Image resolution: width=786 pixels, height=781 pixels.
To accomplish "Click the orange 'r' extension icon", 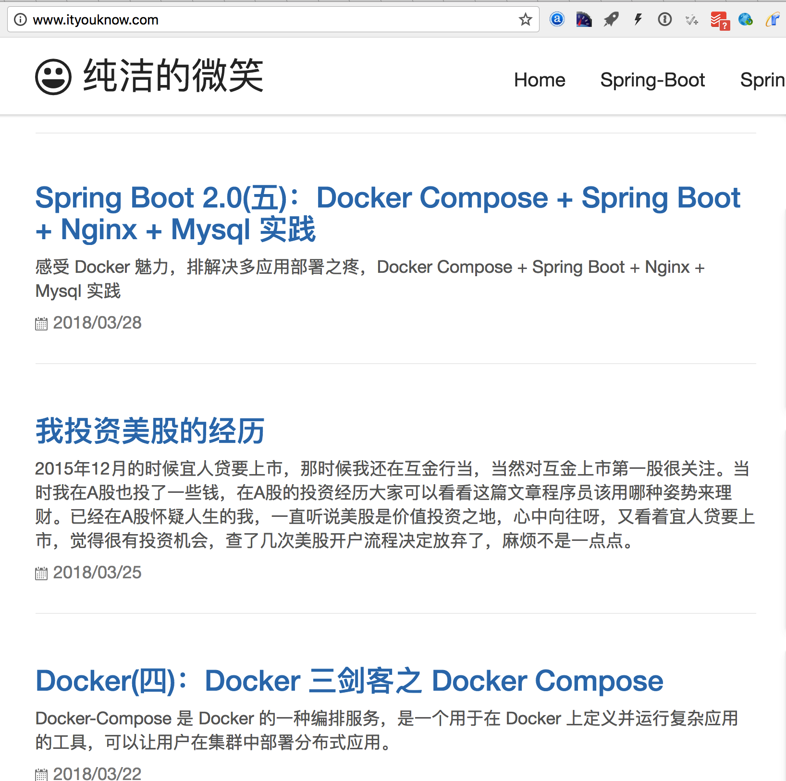I will [774, 19].
